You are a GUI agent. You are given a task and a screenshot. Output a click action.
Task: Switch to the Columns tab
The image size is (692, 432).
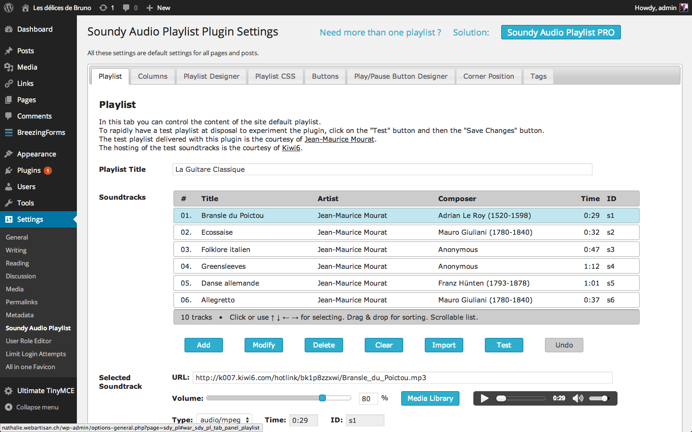[x=153, y=76]
